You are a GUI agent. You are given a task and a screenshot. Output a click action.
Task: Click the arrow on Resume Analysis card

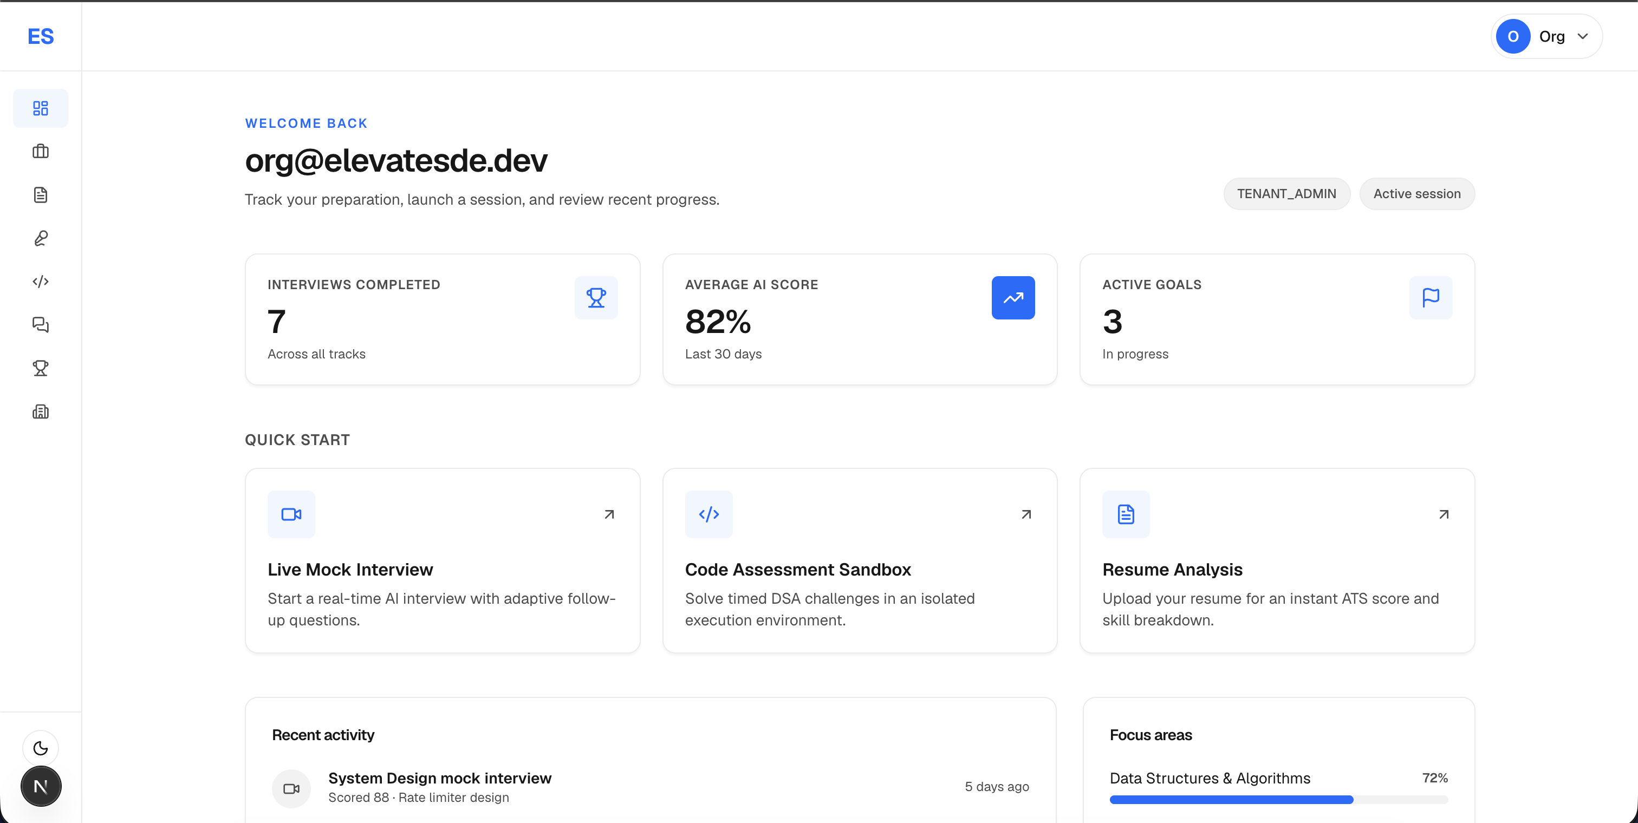1444,514
